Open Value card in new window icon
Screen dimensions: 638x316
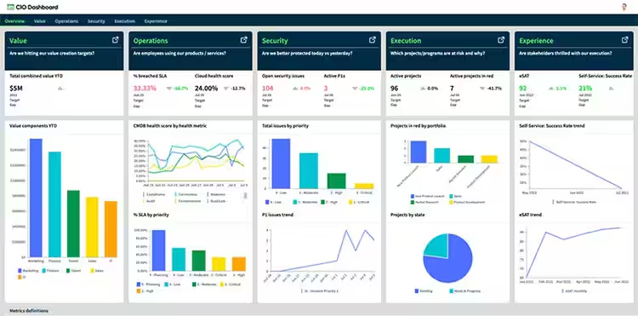(x=116, y=40)
